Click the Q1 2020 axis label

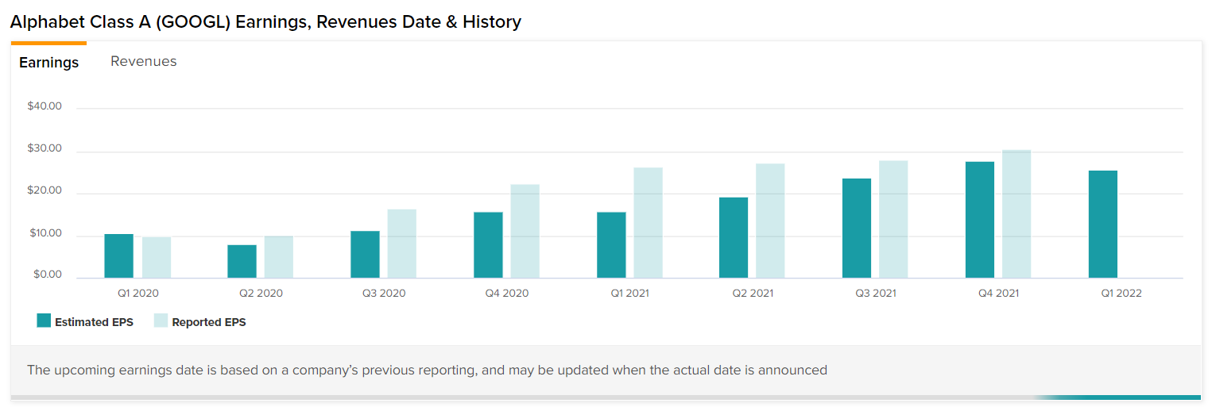[138, 293]
